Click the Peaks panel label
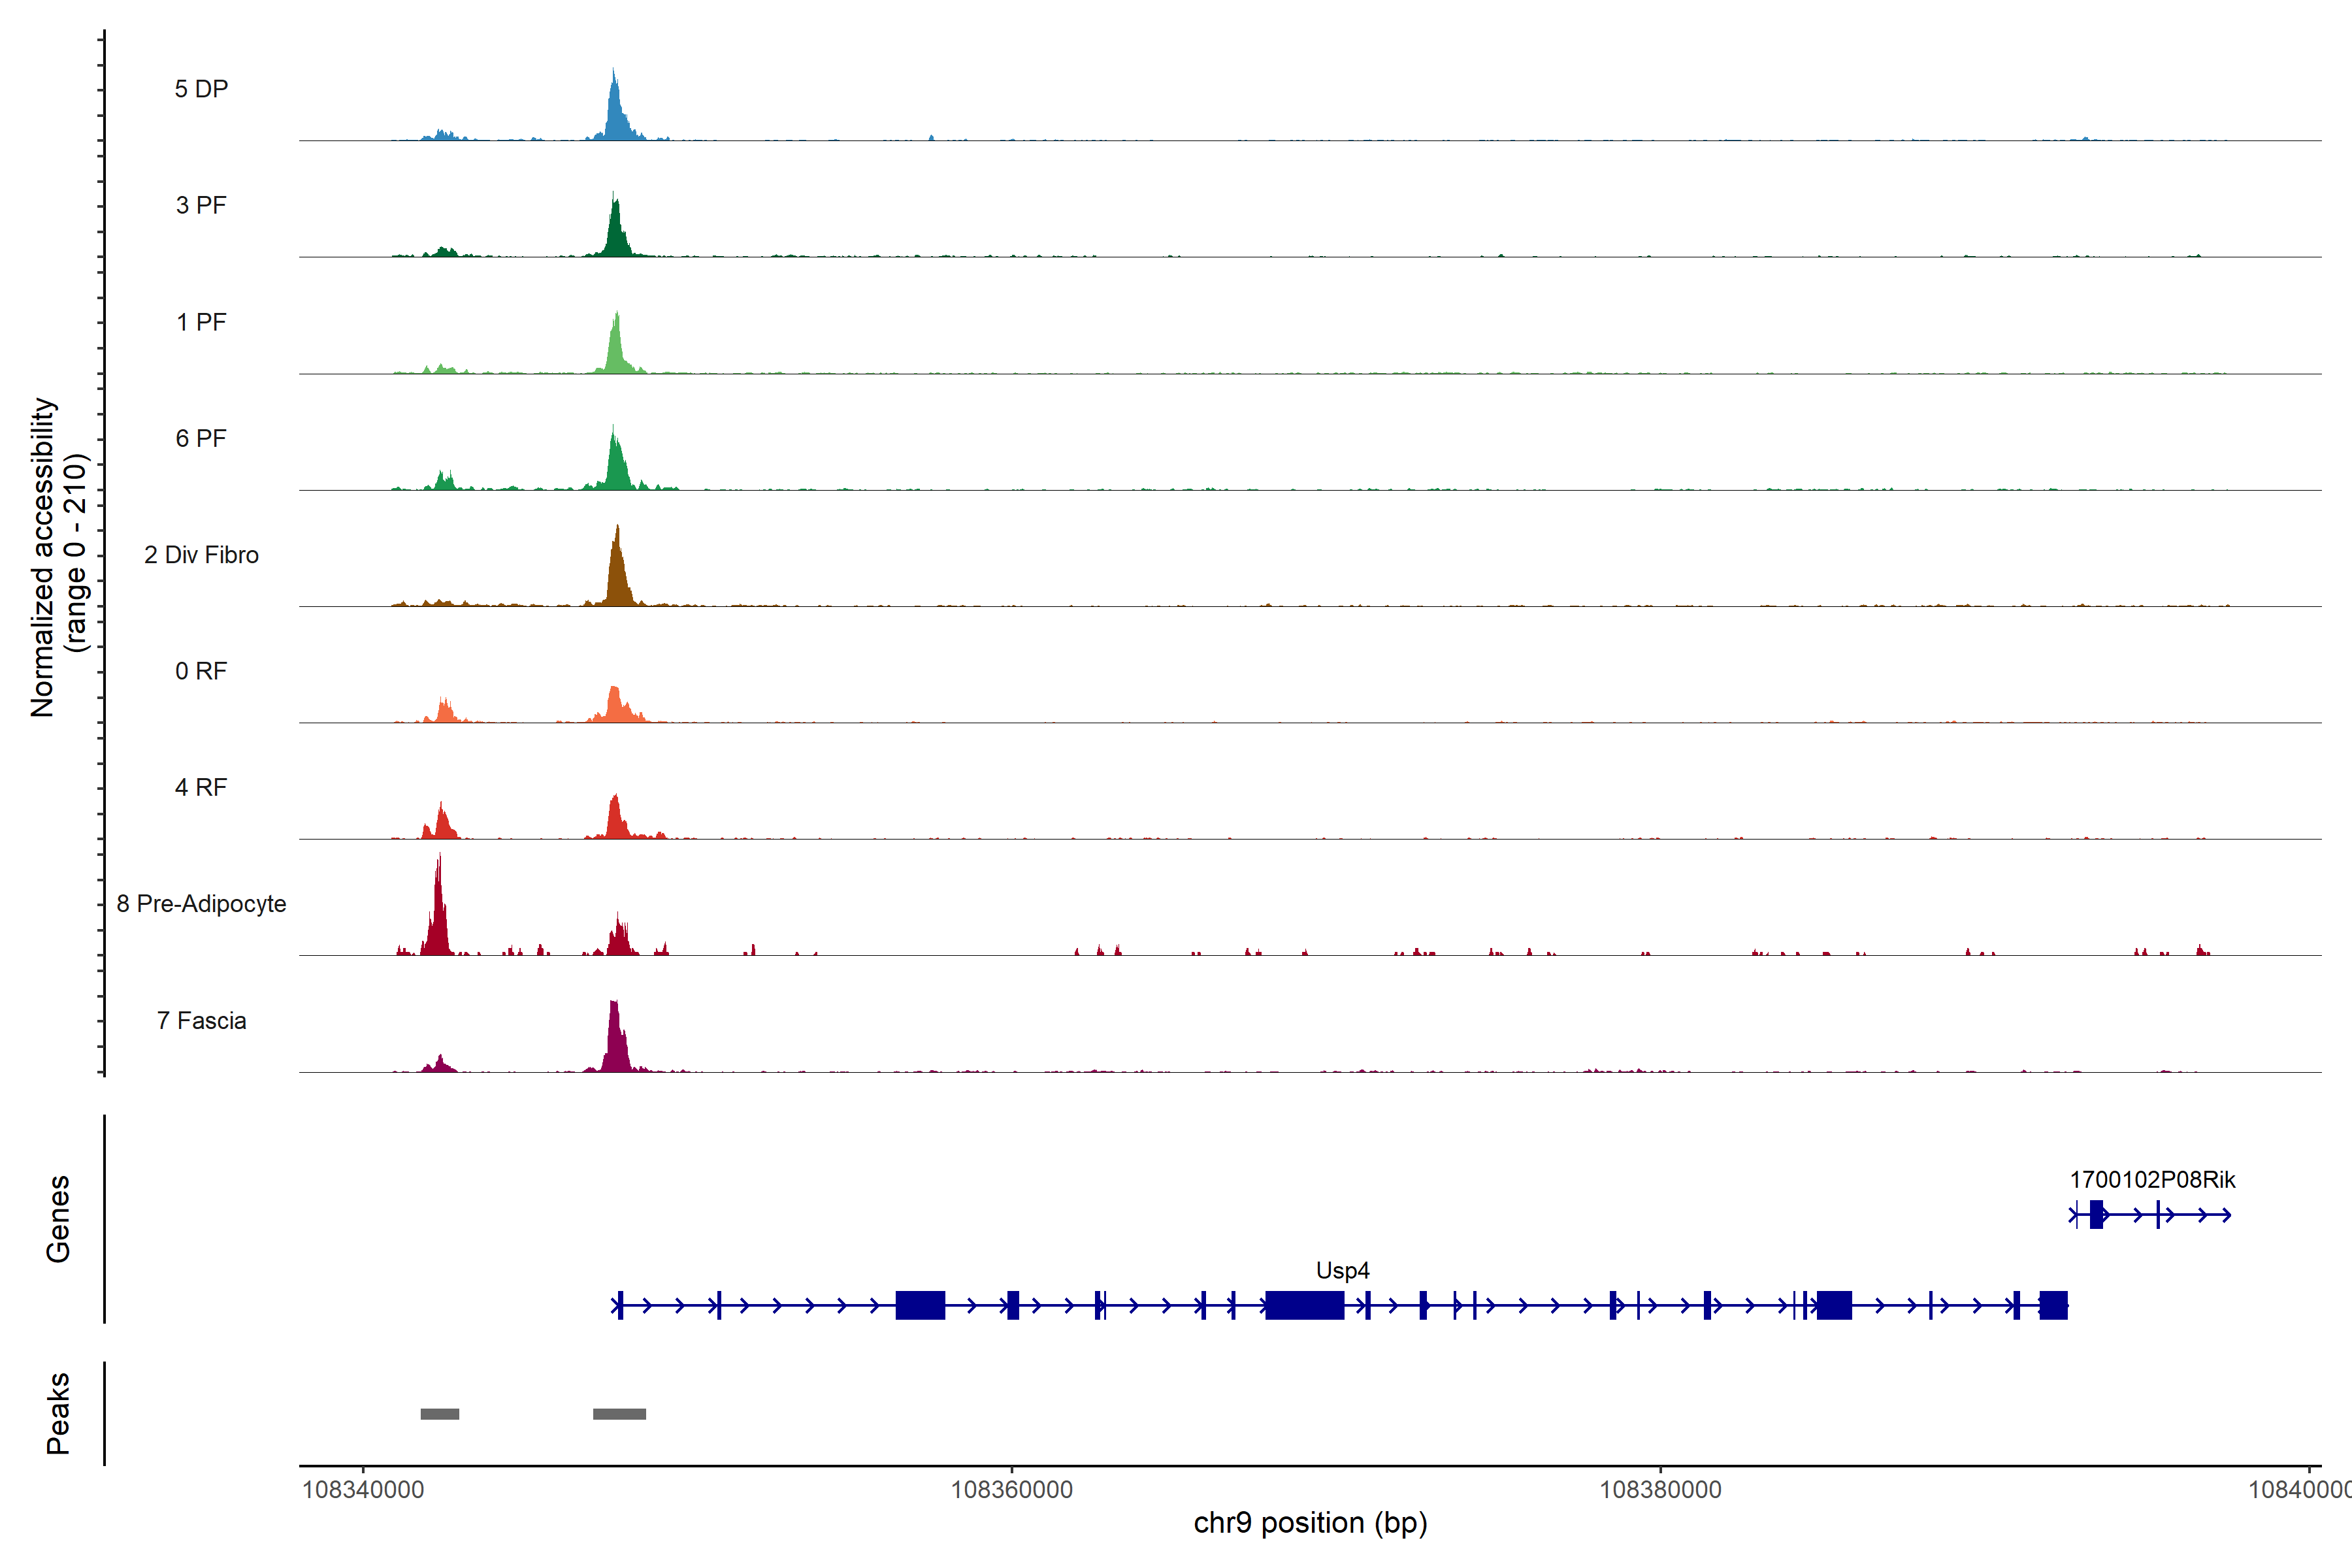This screenshot has height=1568, width=2352. (58, 1412)
